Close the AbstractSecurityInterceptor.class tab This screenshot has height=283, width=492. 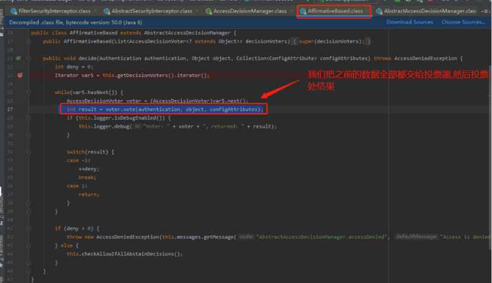click(x=197, y=11)
